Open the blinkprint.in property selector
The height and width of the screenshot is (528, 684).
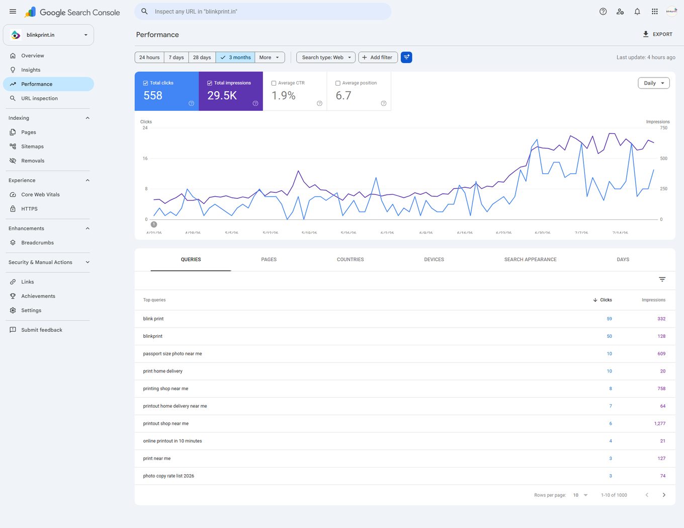pyautogui.click(x=49, y=35)
